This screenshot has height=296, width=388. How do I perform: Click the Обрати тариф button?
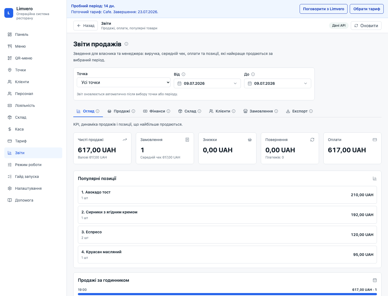[x=367, y=9]
